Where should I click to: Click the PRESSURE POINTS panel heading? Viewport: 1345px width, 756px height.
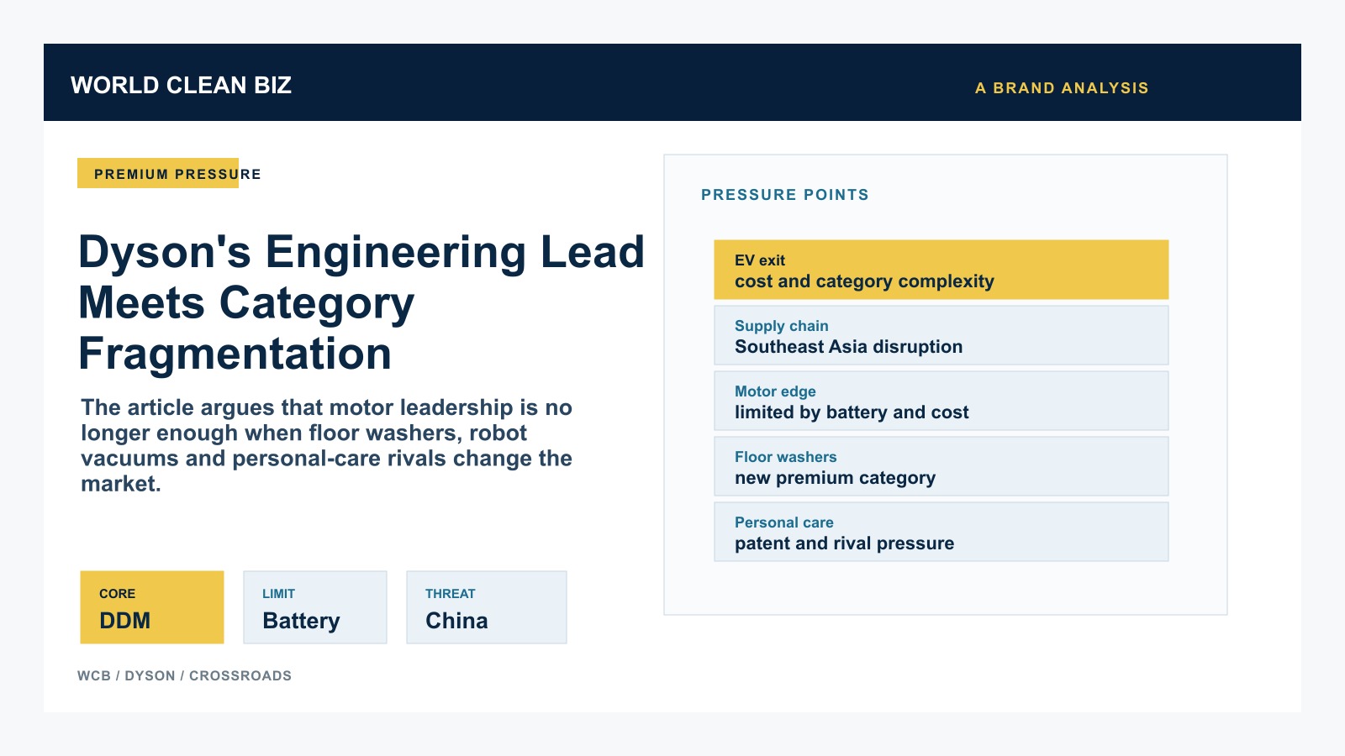[785, 195]
